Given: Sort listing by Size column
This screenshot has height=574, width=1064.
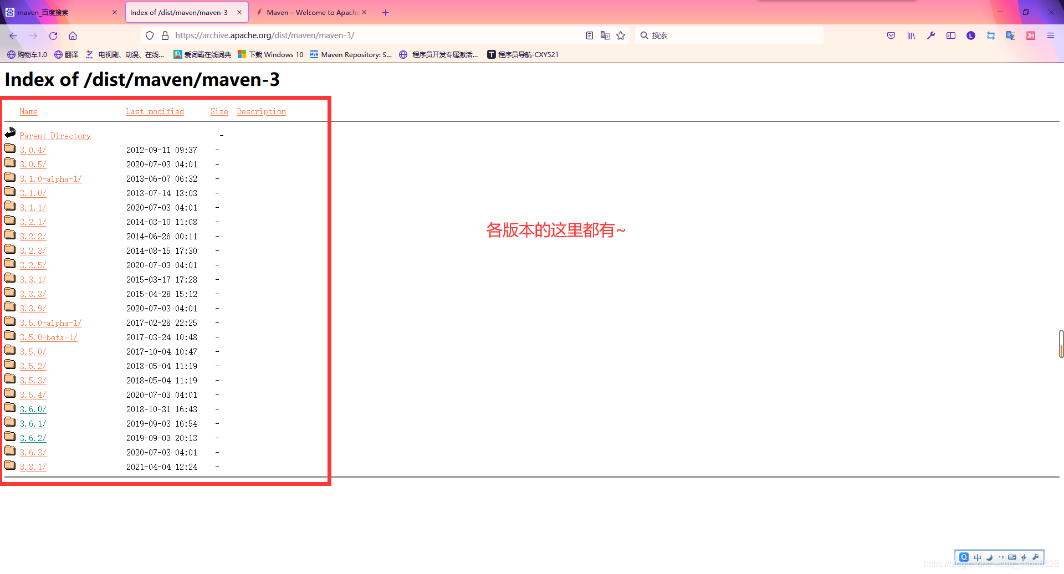Looking at the screenshot, I should pos(219,111).
